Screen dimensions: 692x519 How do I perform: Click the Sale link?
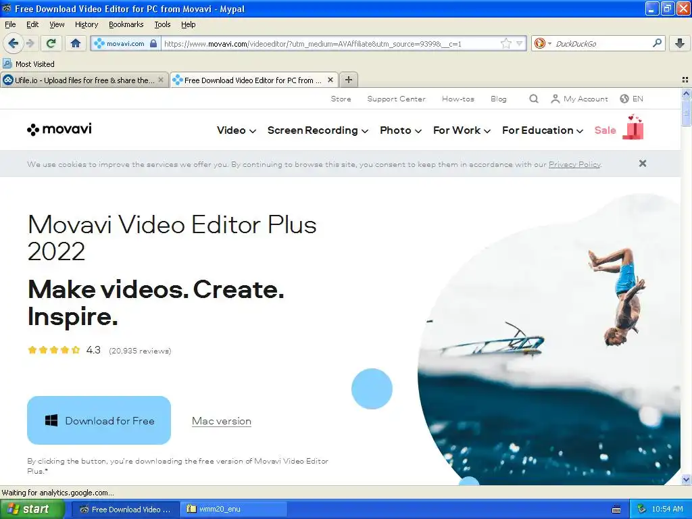tap(605, 130)
